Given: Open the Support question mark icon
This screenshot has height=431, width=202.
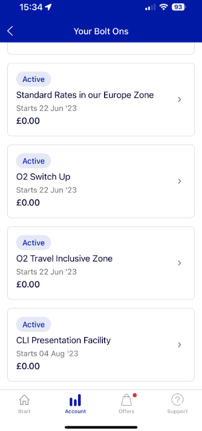Looking at the screenshot, I should pos(178,400).
